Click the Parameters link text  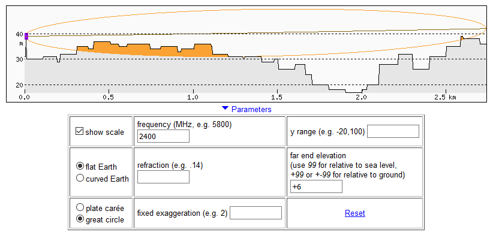coord(251,109)
